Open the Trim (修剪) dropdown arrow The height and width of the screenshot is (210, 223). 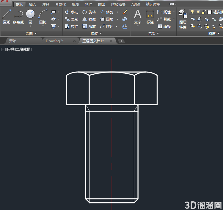coord(118,12)
